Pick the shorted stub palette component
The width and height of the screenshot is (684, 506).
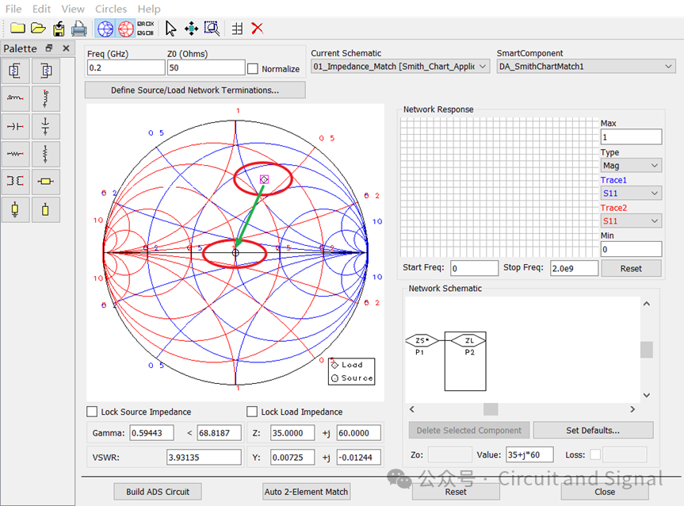[15, 209]
